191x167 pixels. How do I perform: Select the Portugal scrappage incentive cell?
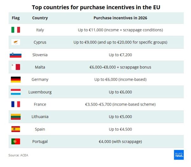[x=120, y=141]
